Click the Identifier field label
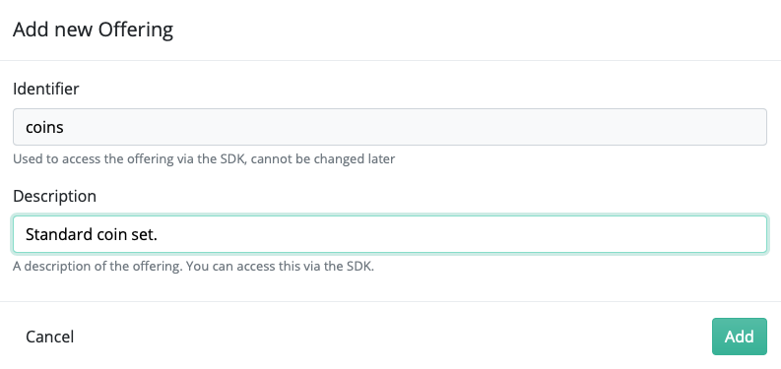 (46, 89)
